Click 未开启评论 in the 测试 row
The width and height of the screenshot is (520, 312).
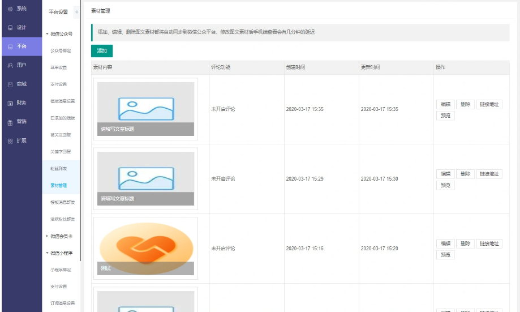point(223,249)
